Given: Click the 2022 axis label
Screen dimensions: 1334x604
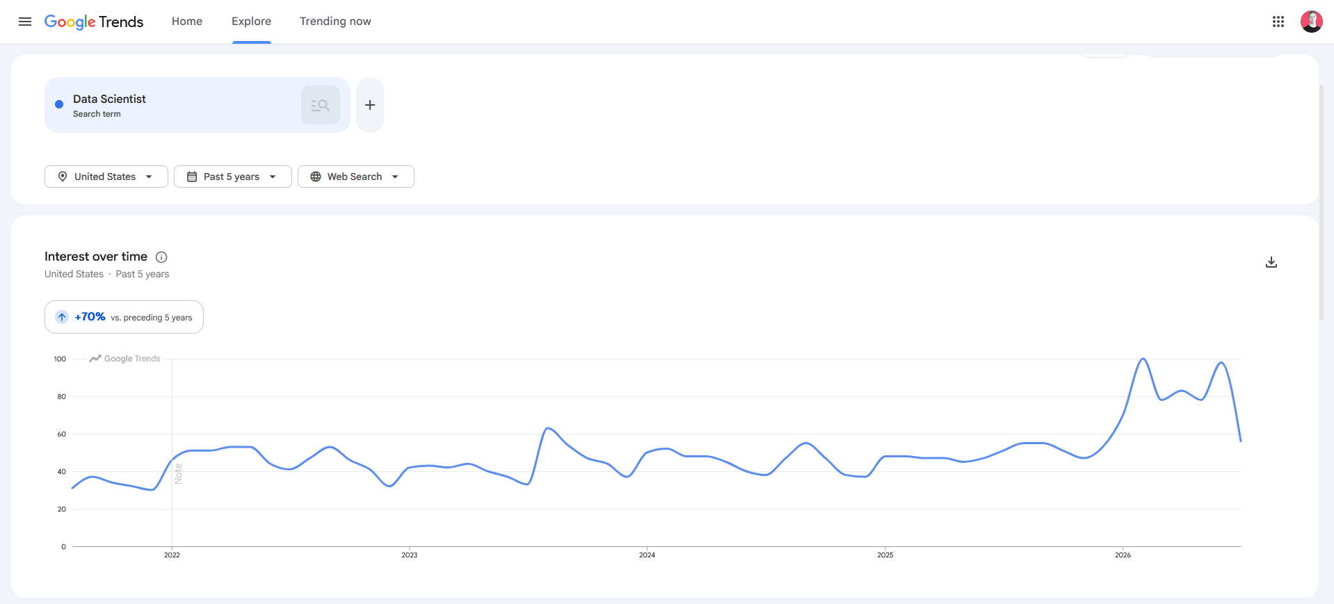Looking at the screenshot, I should click(172, 555).
